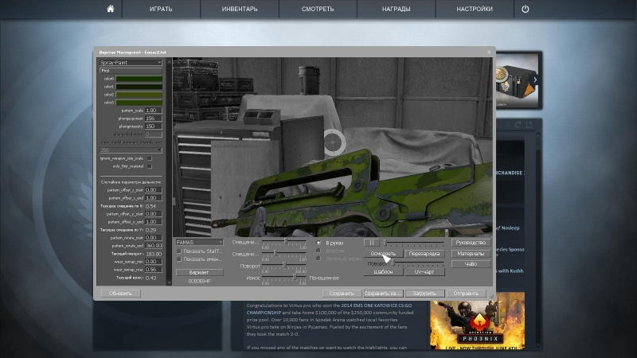Click the Сохранить ка... button
Screen dimensions: 637x358
(x=382, y=293)
